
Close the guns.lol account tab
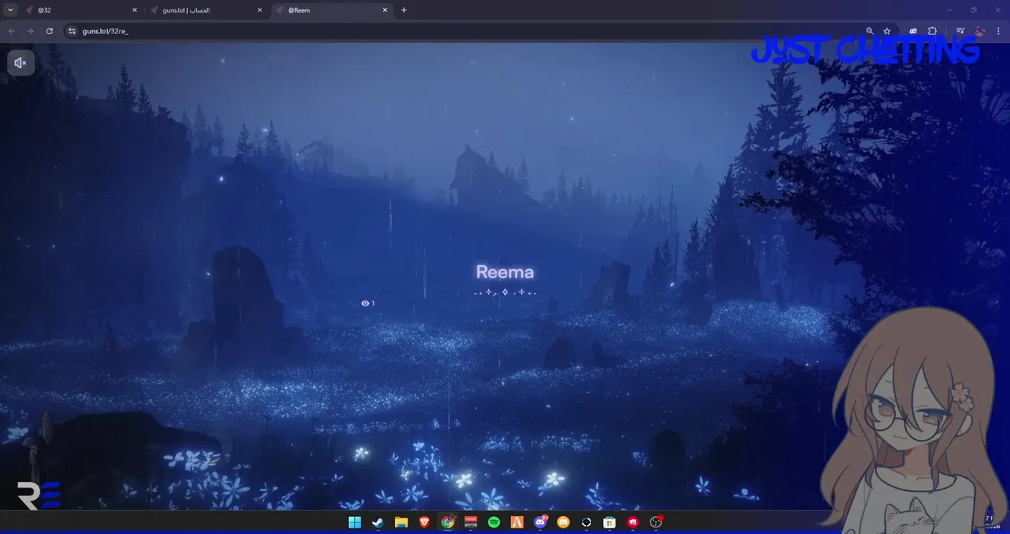tap(260, 10)
